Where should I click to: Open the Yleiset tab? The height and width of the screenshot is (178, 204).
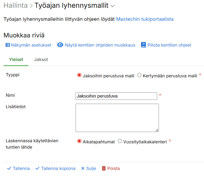pyautogui.click(x=16, y=60)
